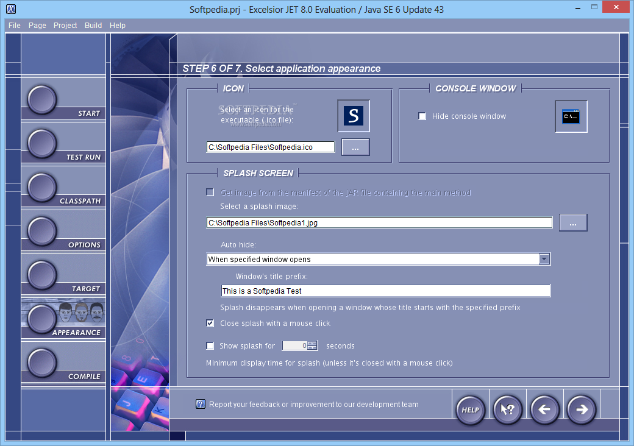The width and height of the screenshot is (634, 446).
Task: Click the icon path field Softpedia.ico
Action: click(271, 147)
